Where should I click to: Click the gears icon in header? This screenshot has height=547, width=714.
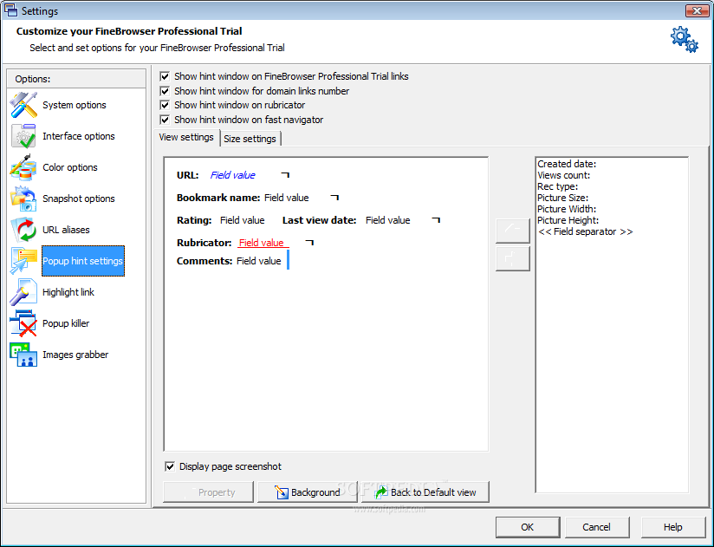tap(684, 39)
